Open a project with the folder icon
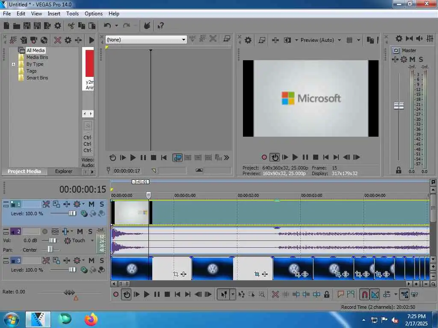This screenshot has width=438, height=328. (x=17, y=26)
